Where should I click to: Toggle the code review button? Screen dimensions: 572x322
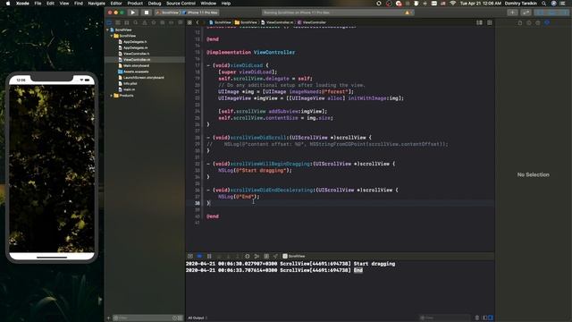pos(526,13)
